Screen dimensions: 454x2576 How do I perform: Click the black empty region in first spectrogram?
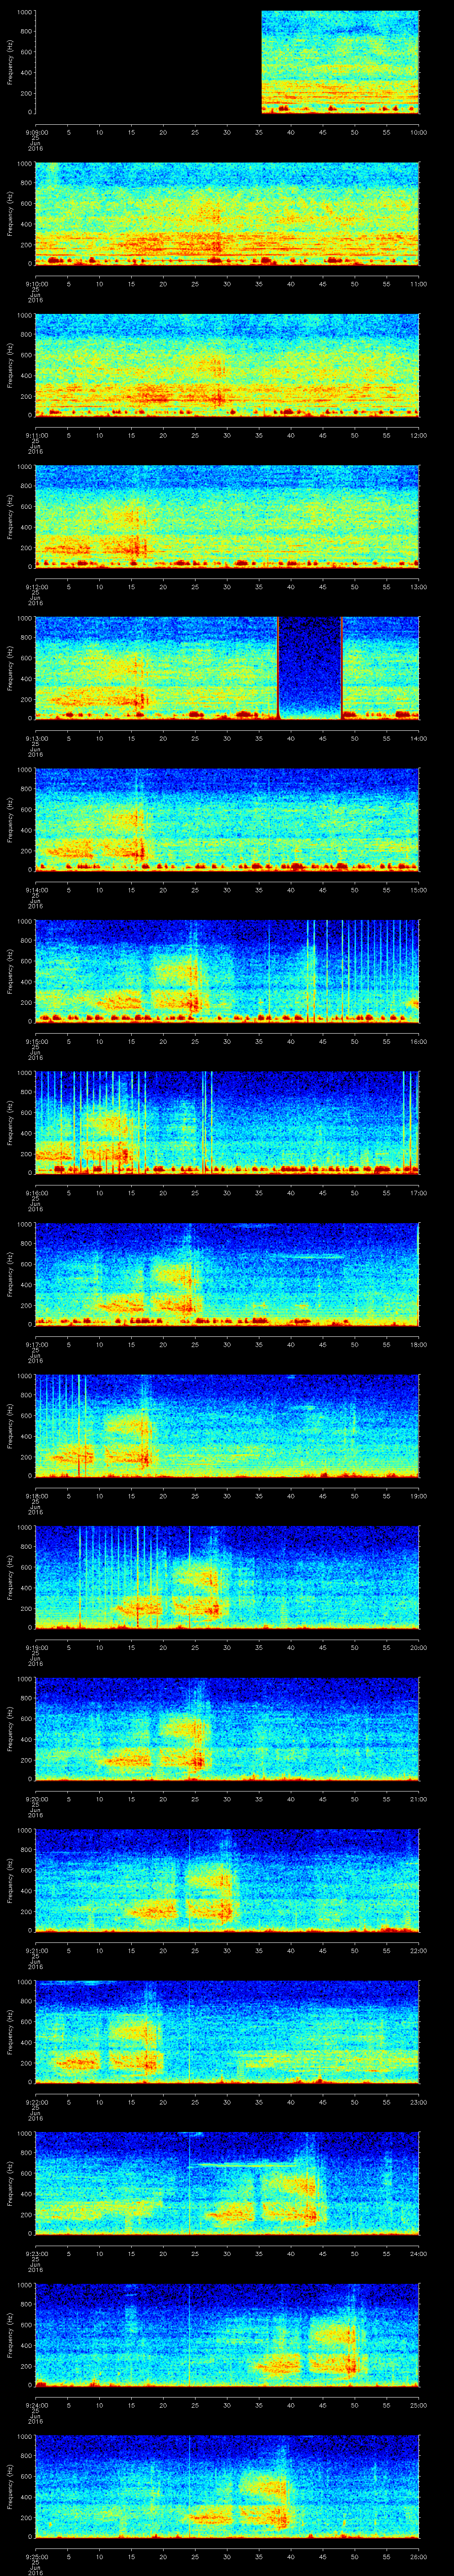[148, 62]
